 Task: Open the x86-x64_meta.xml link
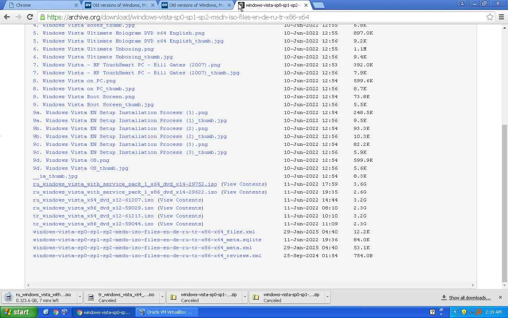click(x=142, y=248)
